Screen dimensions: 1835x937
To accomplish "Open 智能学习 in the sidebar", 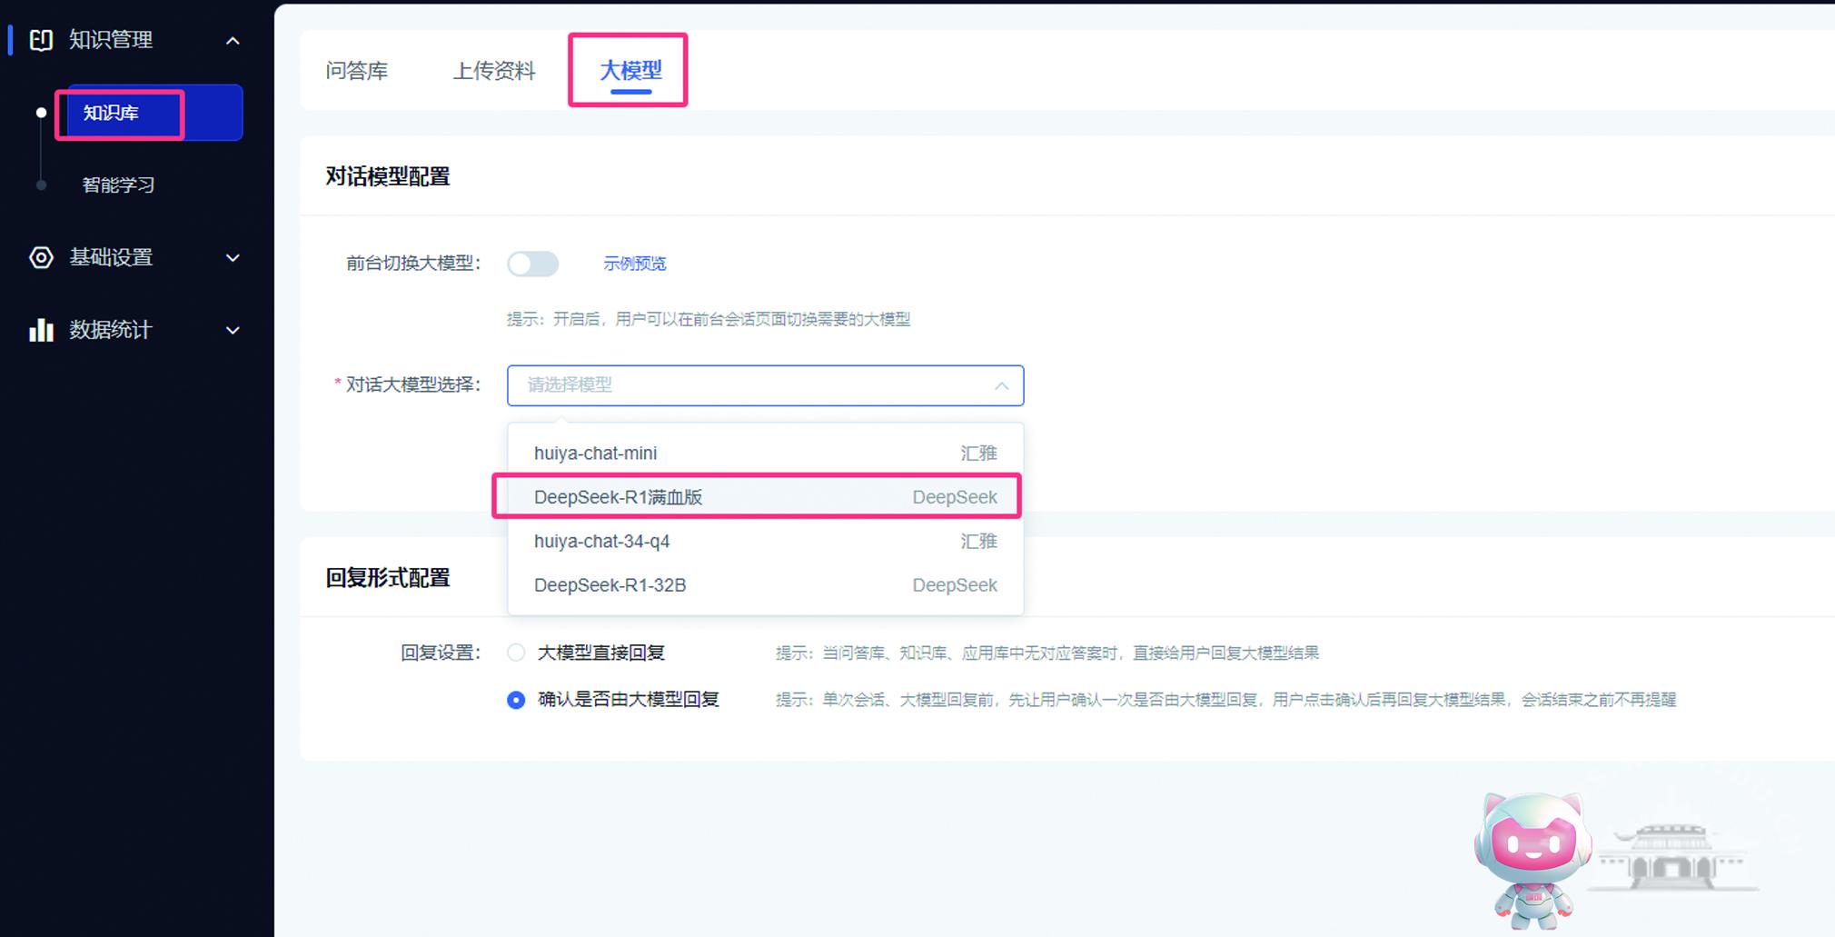I will pos(118,185).
